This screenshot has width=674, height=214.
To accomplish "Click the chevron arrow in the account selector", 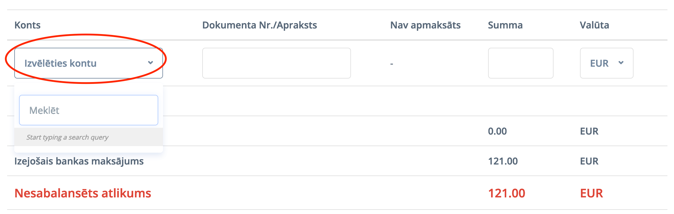I will click(x=151, y=63).
